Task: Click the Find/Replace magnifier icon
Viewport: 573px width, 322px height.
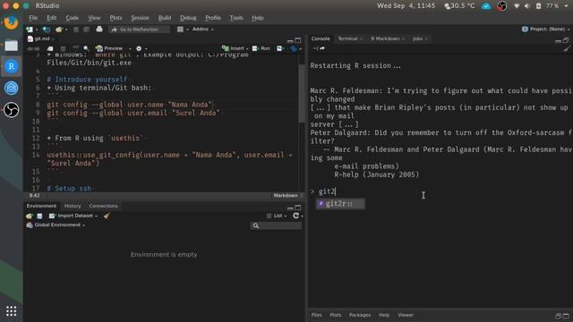Action: click(x=86, y=48)
